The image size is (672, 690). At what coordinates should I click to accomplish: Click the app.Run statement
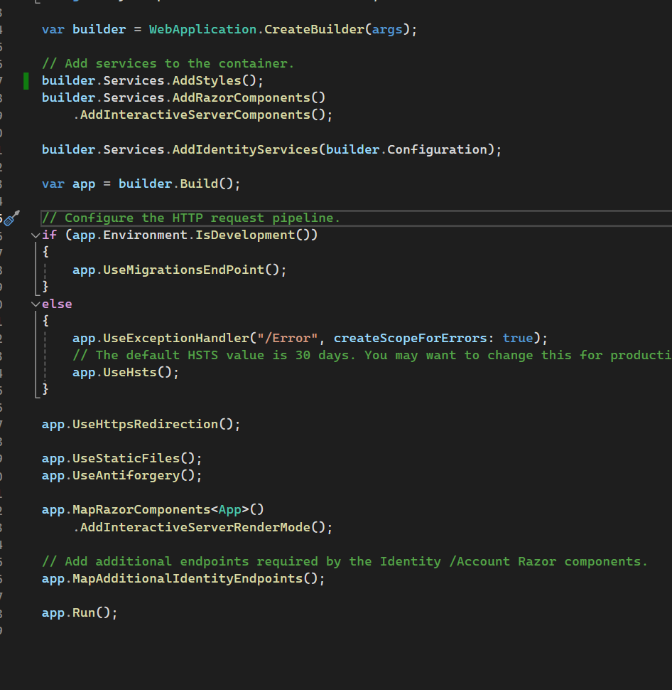[78, 612]
